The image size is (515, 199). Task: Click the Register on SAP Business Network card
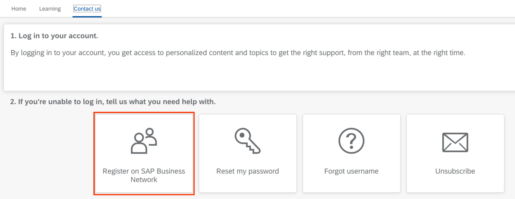coord(144,153)
